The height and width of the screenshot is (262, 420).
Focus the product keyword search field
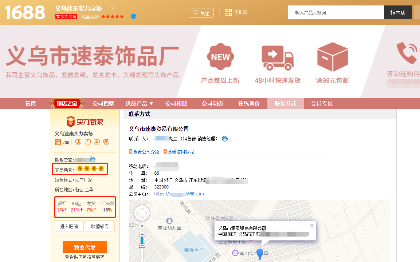tap(336, 12)
